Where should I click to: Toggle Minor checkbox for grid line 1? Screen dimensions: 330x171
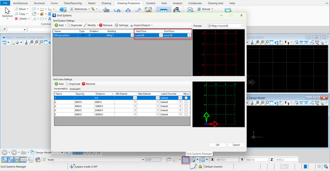click(x=186, y=98)
